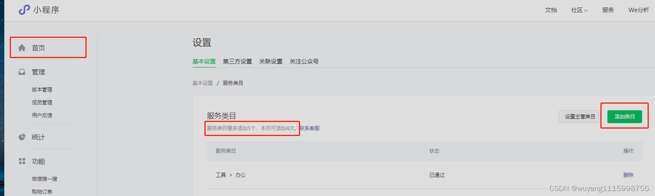Open the 联系客服 link
The width and height of the screenshot is (655, 196).
click(x=310, y=128)
